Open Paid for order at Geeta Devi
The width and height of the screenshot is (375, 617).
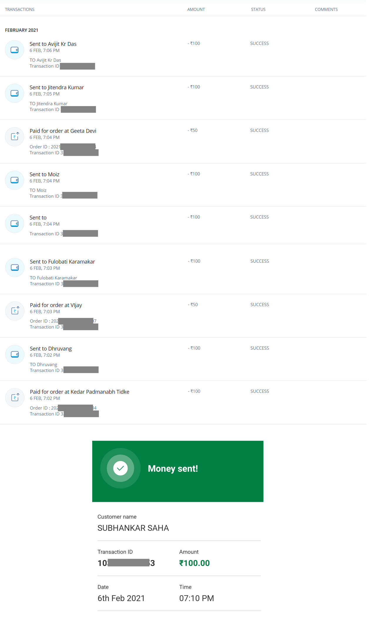[63, 131]
